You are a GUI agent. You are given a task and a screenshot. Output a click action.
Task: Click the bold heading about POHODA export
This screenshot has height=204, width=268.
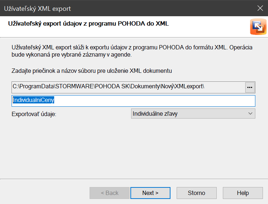point(88,24)
